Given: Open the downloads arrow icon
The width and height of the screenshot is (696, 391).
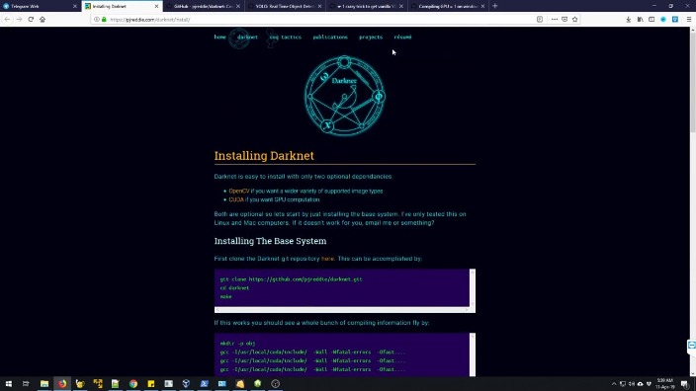Looking at the screenshot, I should (x=629, y=20).
